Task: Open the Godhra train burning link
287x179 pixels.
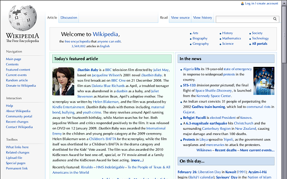Action: pyautogui.click(x=208, y=106)
